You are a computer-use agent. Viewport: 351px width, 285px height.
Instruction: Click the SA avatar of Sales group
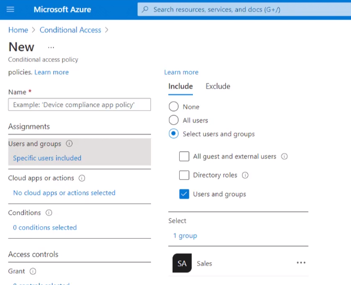click(182, 263)
